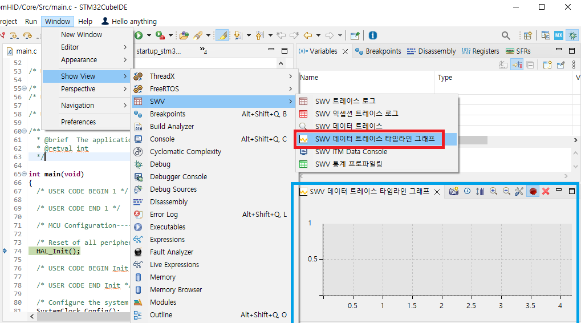
Task: Close the Variables tab
Action: click(346, 51)
